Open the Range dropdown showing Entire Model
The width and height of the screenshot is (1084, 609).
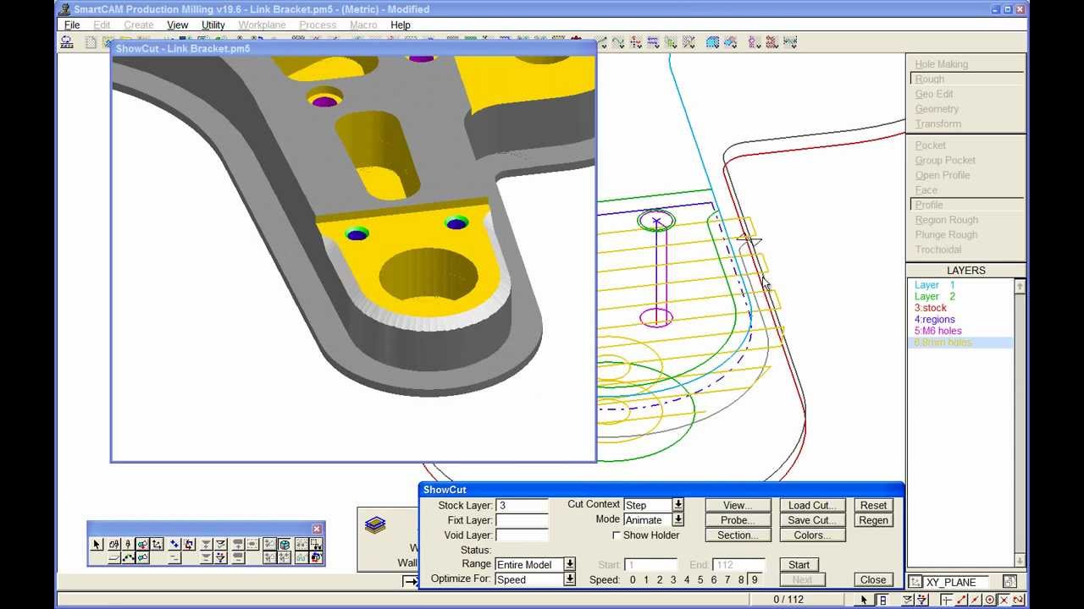tap(570, 564)
